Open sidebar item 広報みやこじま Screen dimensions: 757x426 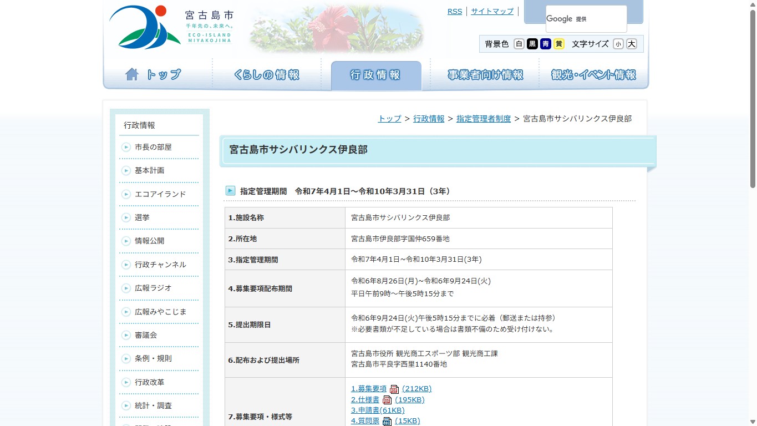pyautogui.click(x=160, y=312)
